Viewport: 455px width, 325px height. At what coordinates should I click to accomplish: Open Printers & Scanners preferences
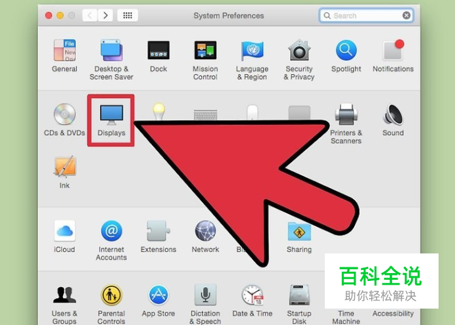[x=347, y=124]
